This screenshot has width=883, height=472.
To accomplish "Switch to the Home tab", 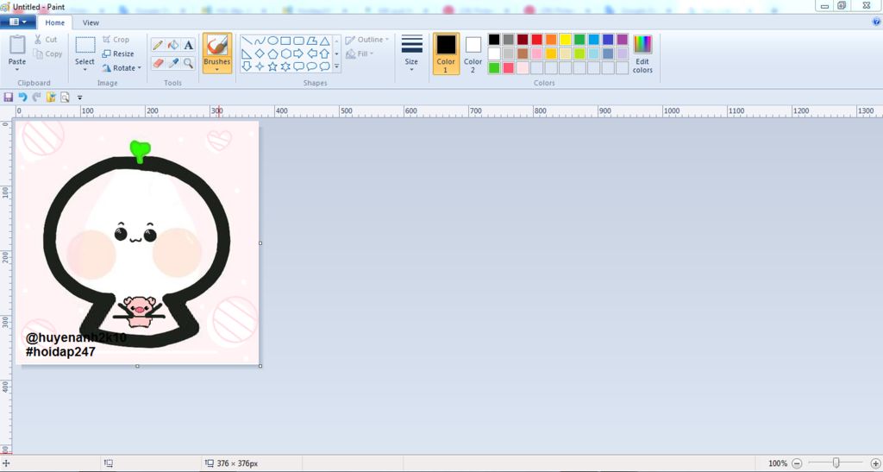I will 54,22.
